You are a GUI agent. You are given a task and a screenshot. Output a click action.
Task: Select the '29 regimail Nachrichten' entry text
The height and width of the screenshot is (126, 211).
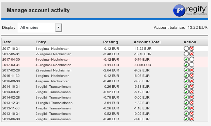coord(53,54)
